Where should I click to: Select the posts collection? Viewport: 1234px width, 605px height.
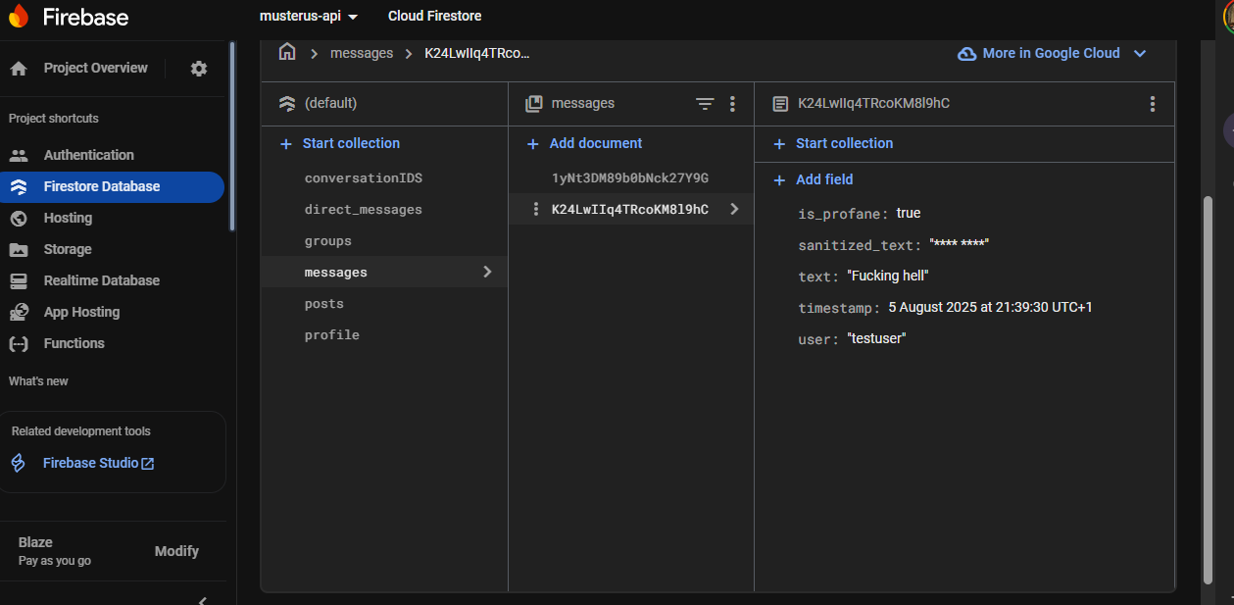[324, 303]
